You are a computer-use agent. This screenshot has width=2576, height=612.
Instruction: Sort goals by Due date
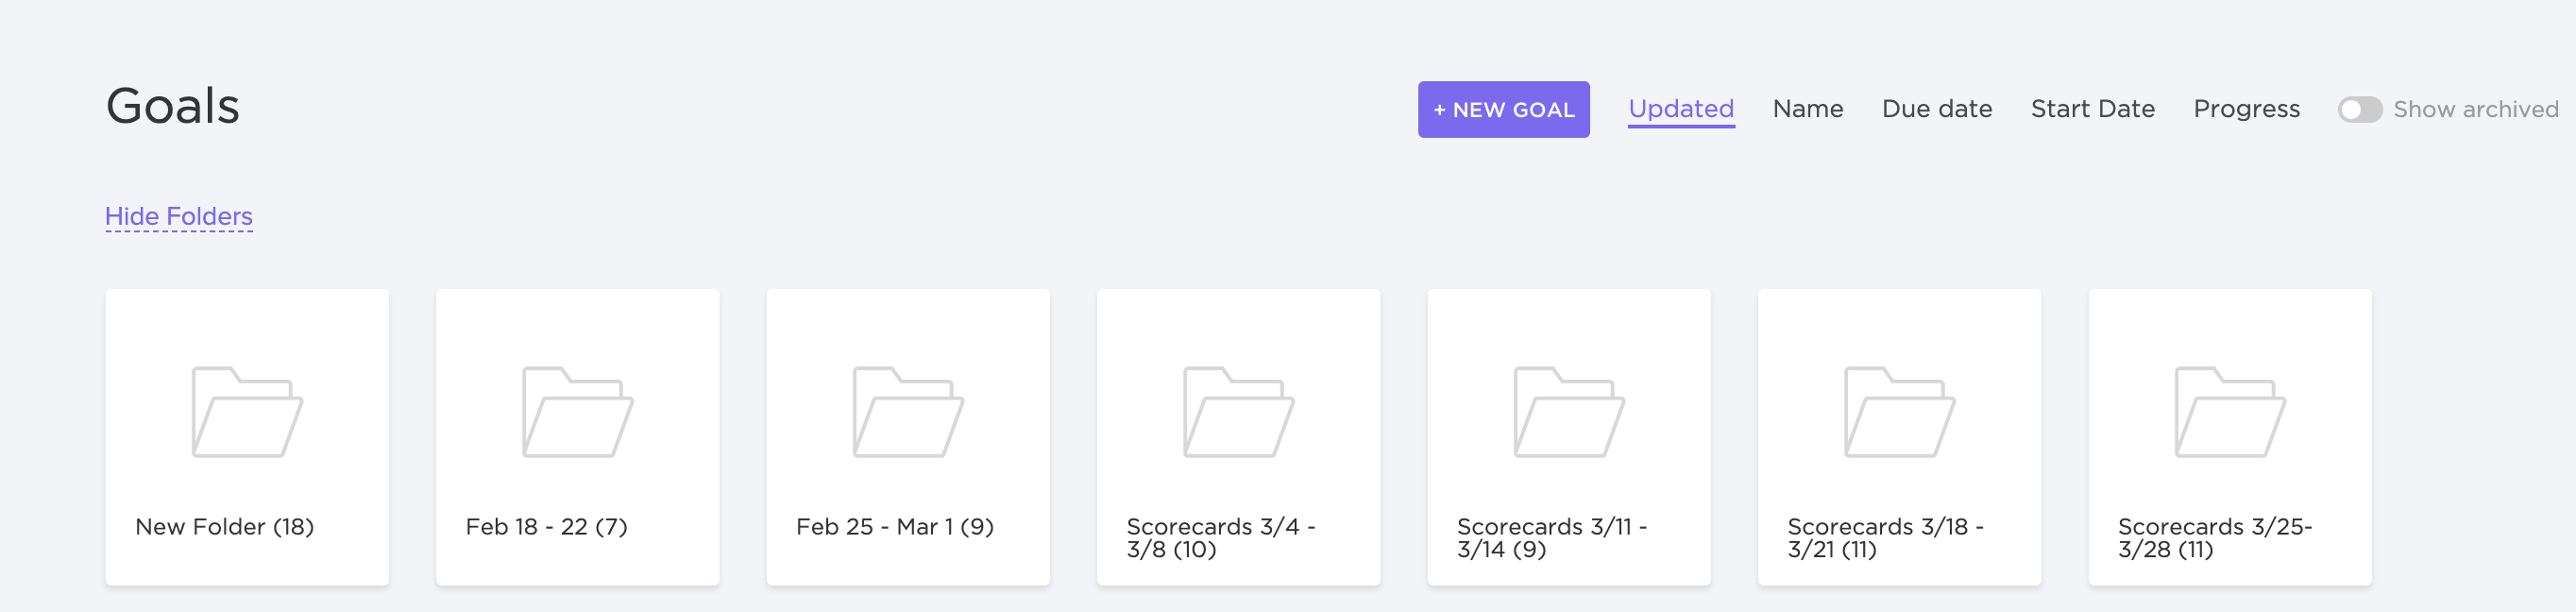(x=1937, y=109)
